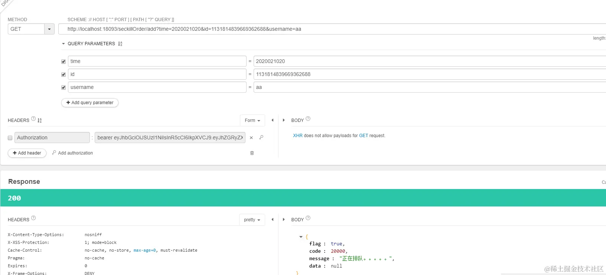
Task: Select max-age=0 cache directive
Action: tap(145, 251)
